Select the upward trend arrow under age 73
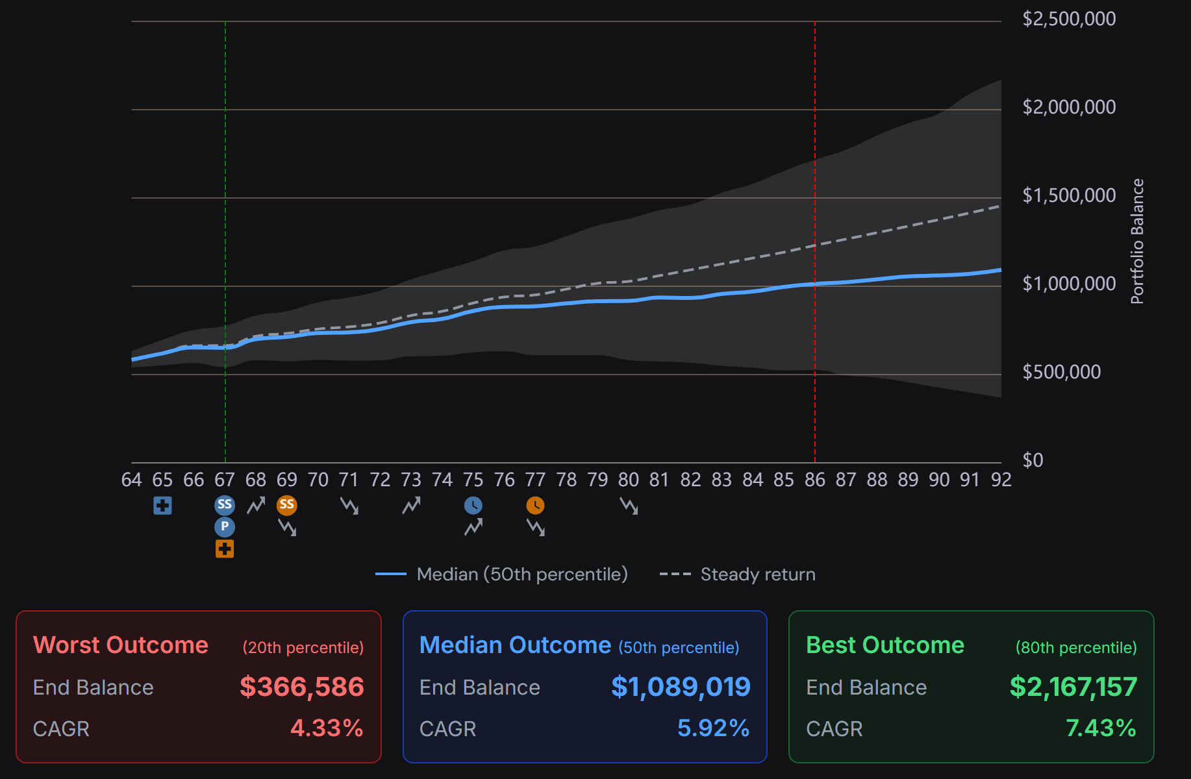Image resolution: width=1191 pixels, height=779 pixels. (x=411, y=505)
